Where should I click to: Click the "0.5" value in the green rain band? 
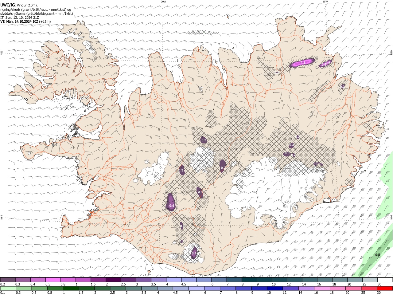378,255
